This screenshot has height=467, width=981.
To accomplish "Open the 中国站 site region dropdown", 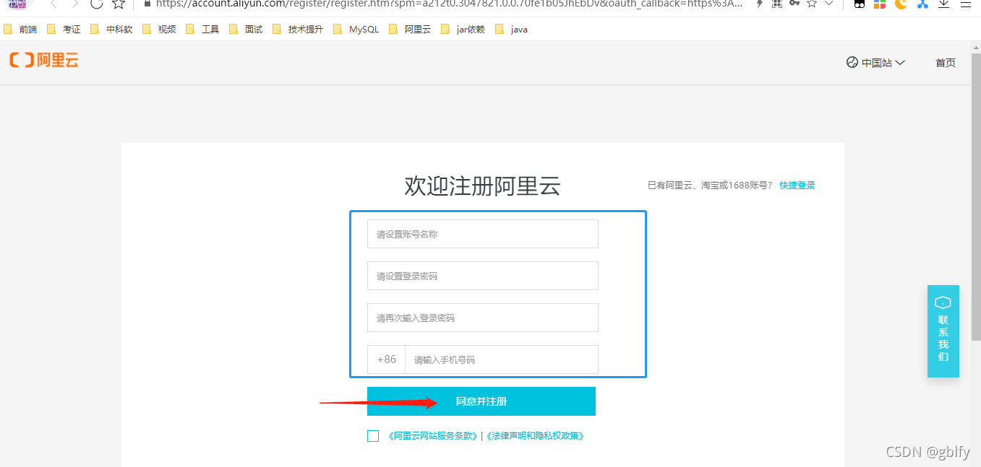I will click(875, 63).
